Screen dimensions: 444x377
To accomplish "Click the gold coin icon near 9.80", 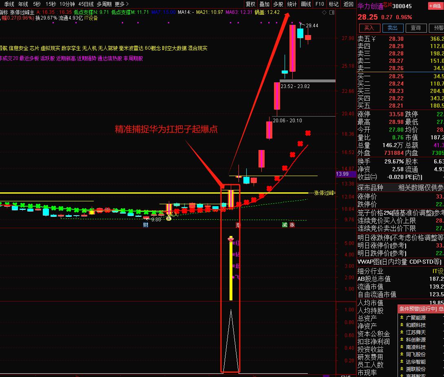I will point(168,218).
